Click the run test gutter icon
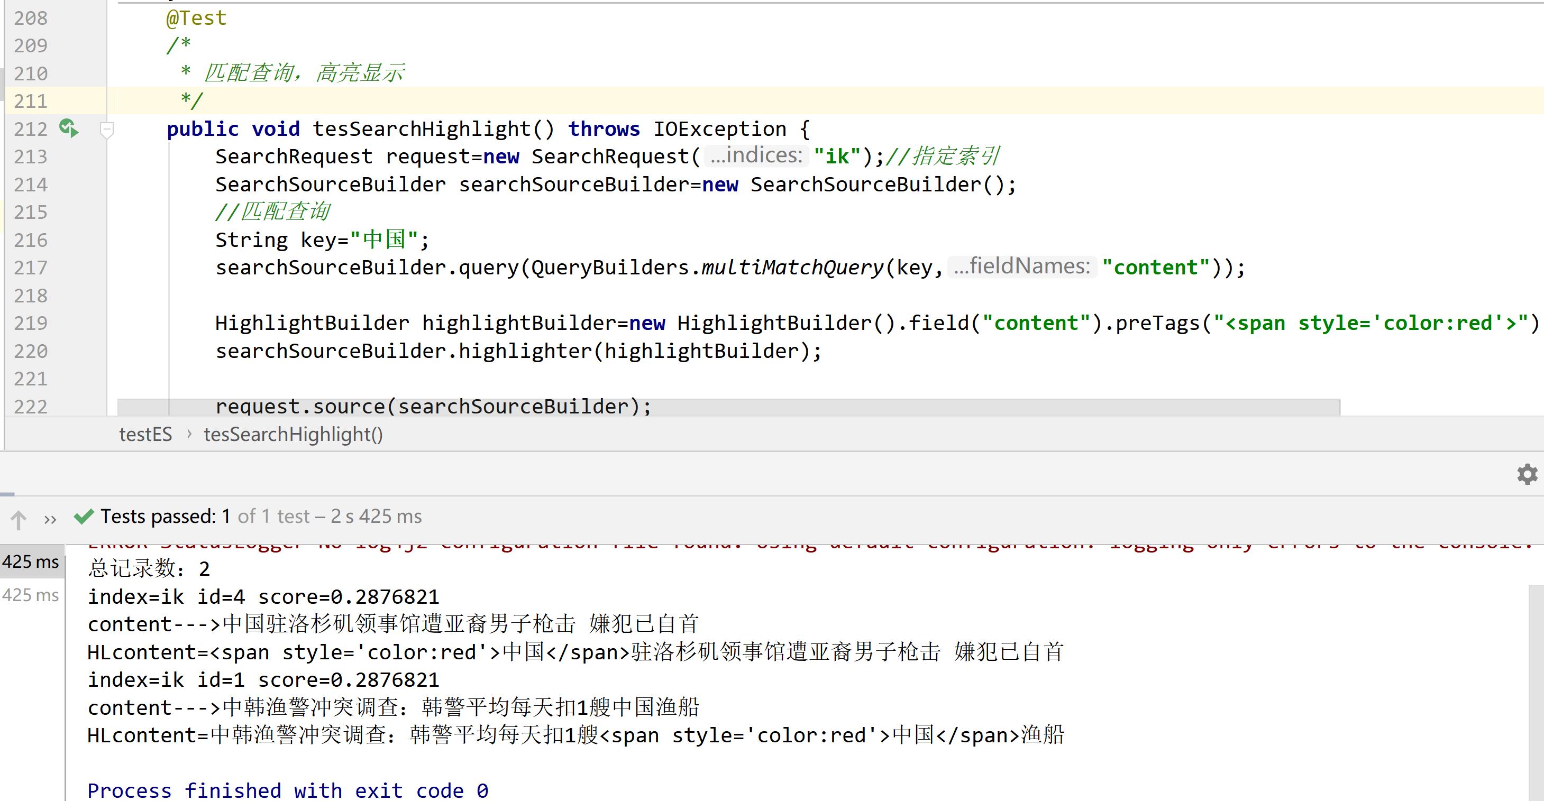 (68, 128)
